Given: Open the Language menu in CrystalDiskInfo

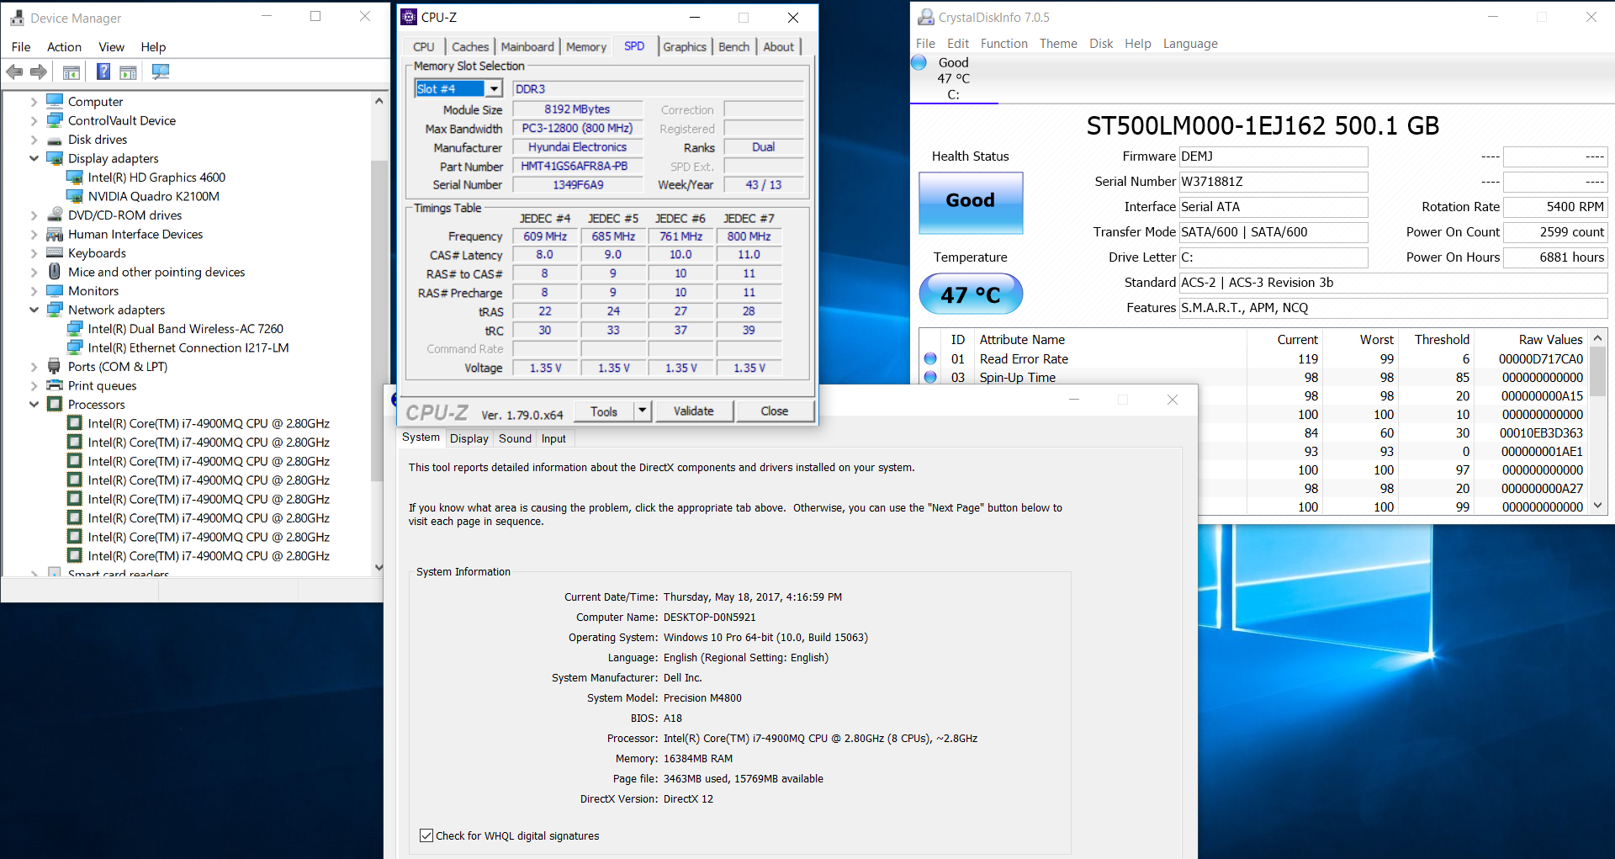Looking at the screenshot, I should 1190,44.
